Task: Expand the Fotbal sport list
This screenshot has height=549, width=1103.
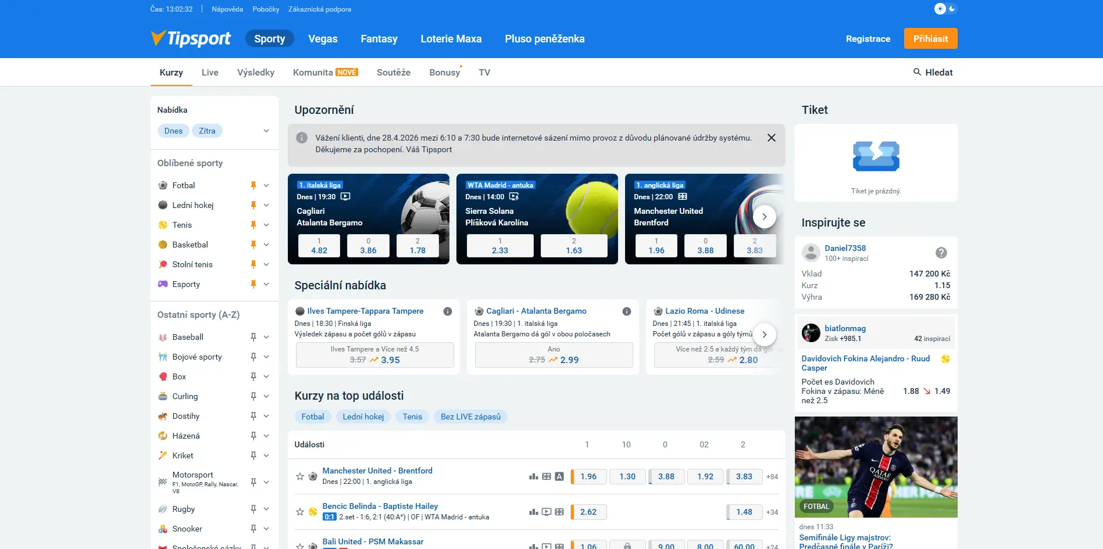Action: 266,185
